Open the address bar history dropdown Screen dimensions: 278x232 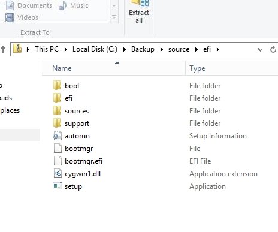click(260, 49)
